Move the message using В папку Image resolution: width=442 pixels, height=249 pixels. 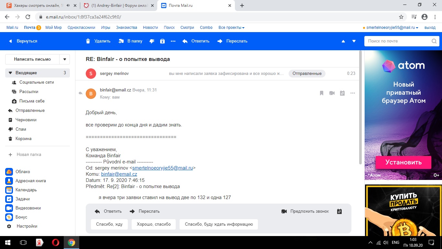(130, 41)
